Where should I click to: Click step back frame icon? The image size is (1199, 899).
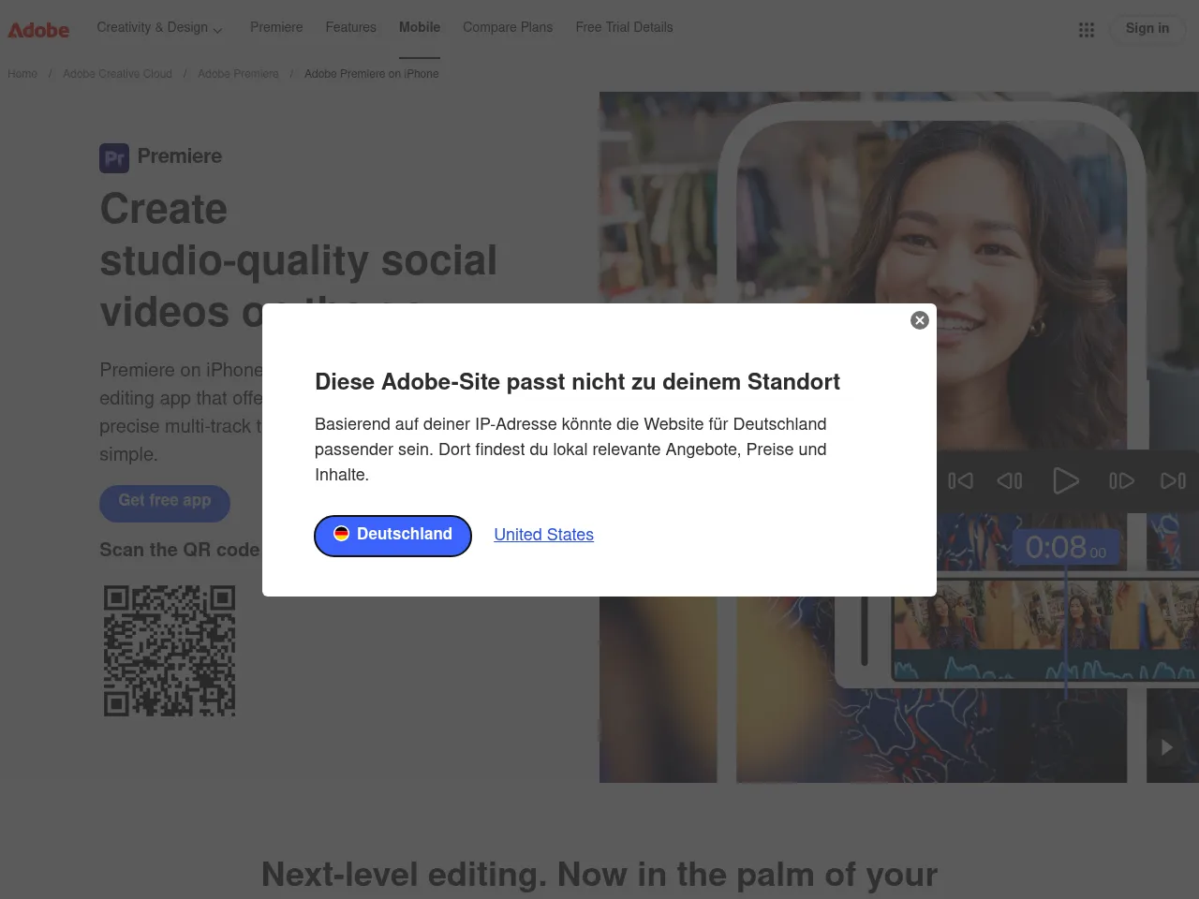point(1010,480)
